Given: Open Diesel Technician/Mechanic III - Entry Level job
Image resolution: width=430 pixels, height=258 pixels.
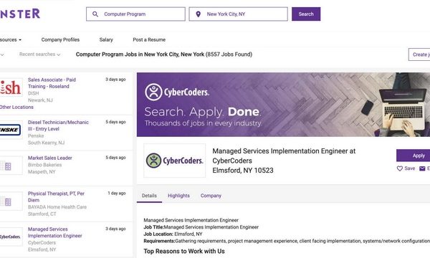Looking at the screenshot, I should point(58,125).
